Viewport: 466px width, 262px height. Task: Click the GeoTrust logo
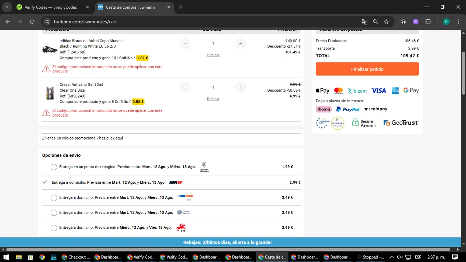(401, 123)
